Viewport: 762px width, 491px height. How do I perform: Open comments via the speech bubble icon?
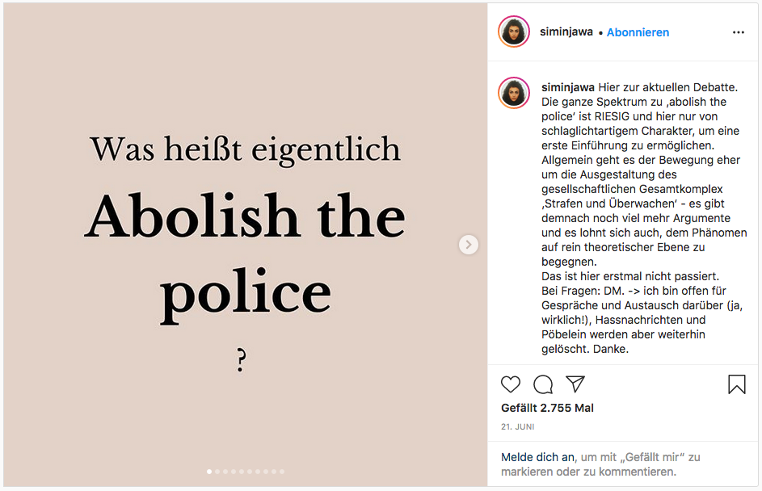543,384
